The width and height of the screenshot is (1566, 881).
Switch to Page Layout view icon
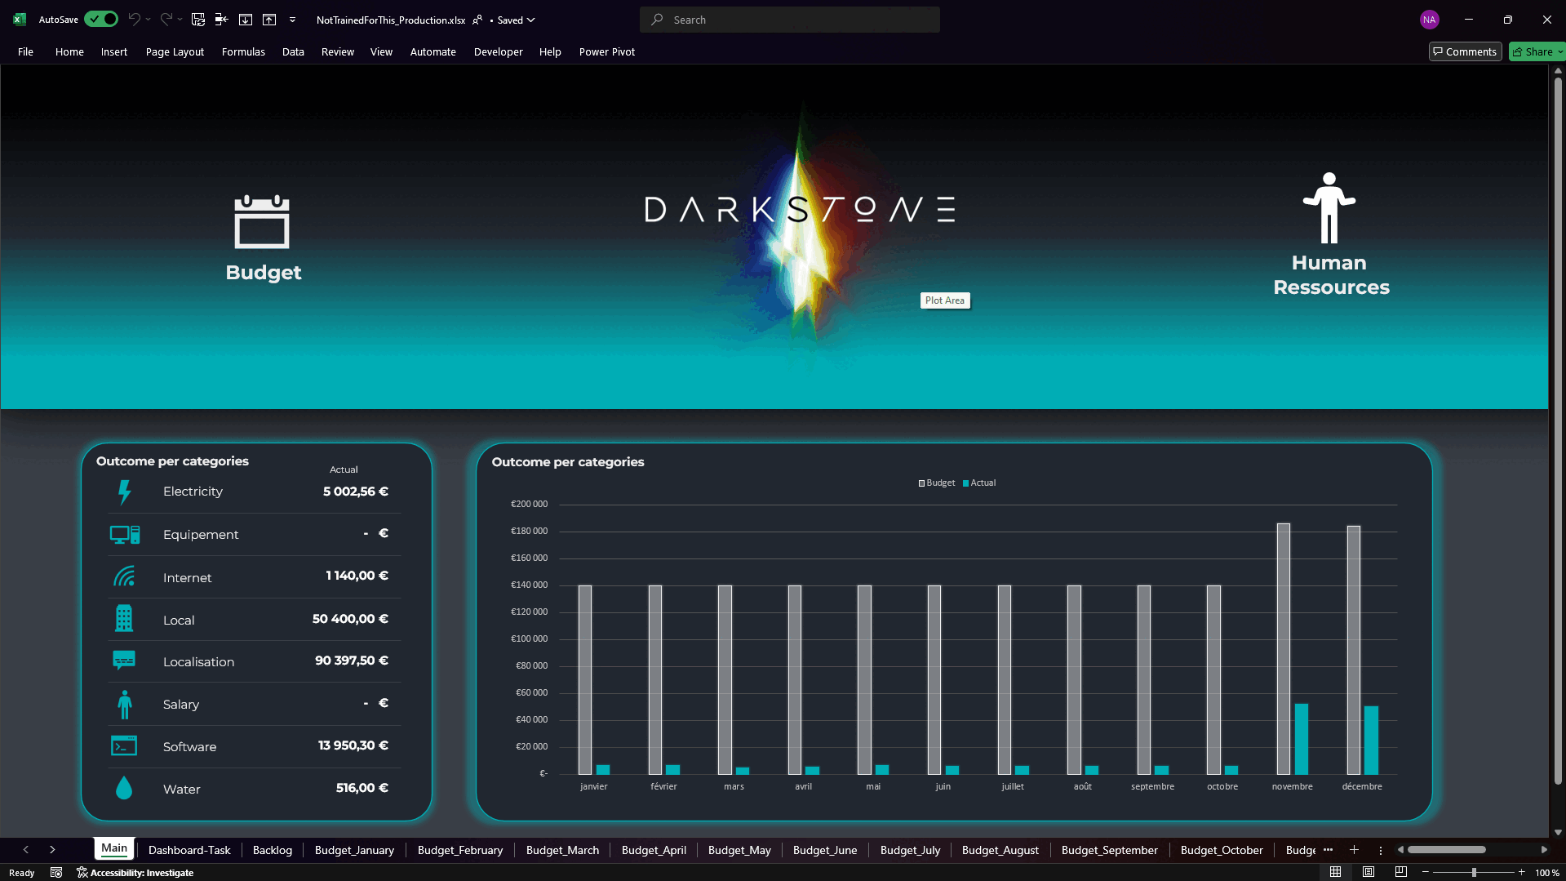tap(1369, 873)
